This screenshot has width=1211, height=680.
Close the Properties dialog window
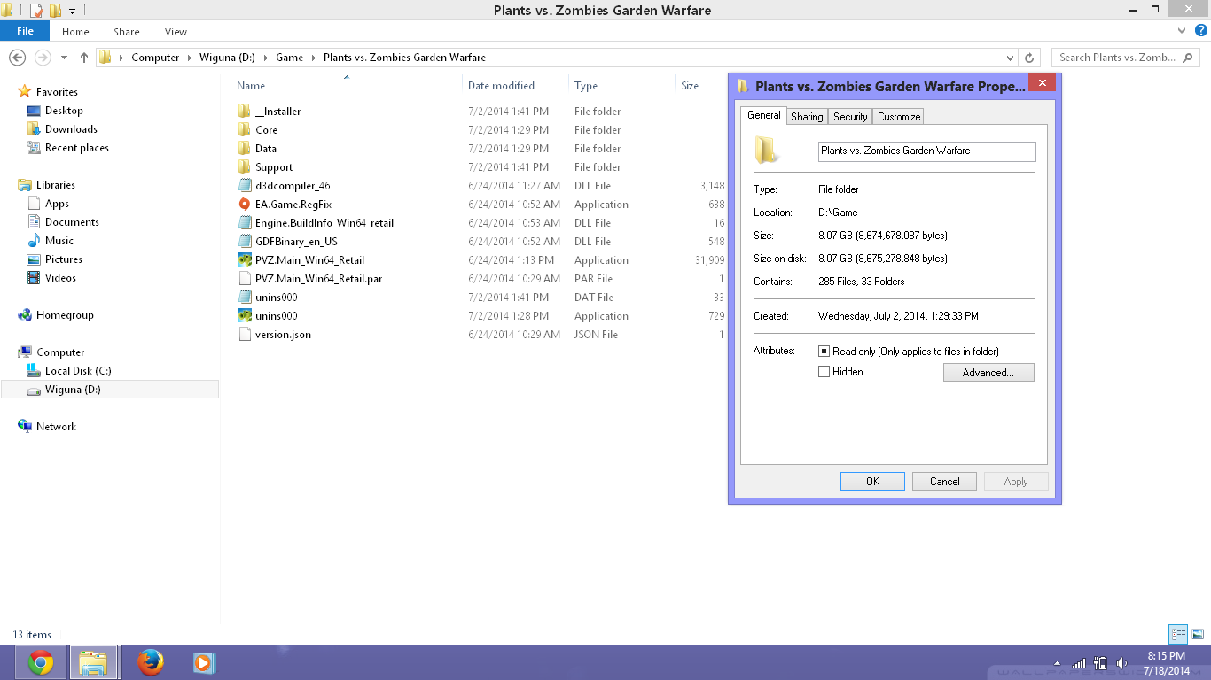[x=1042, y=83]
